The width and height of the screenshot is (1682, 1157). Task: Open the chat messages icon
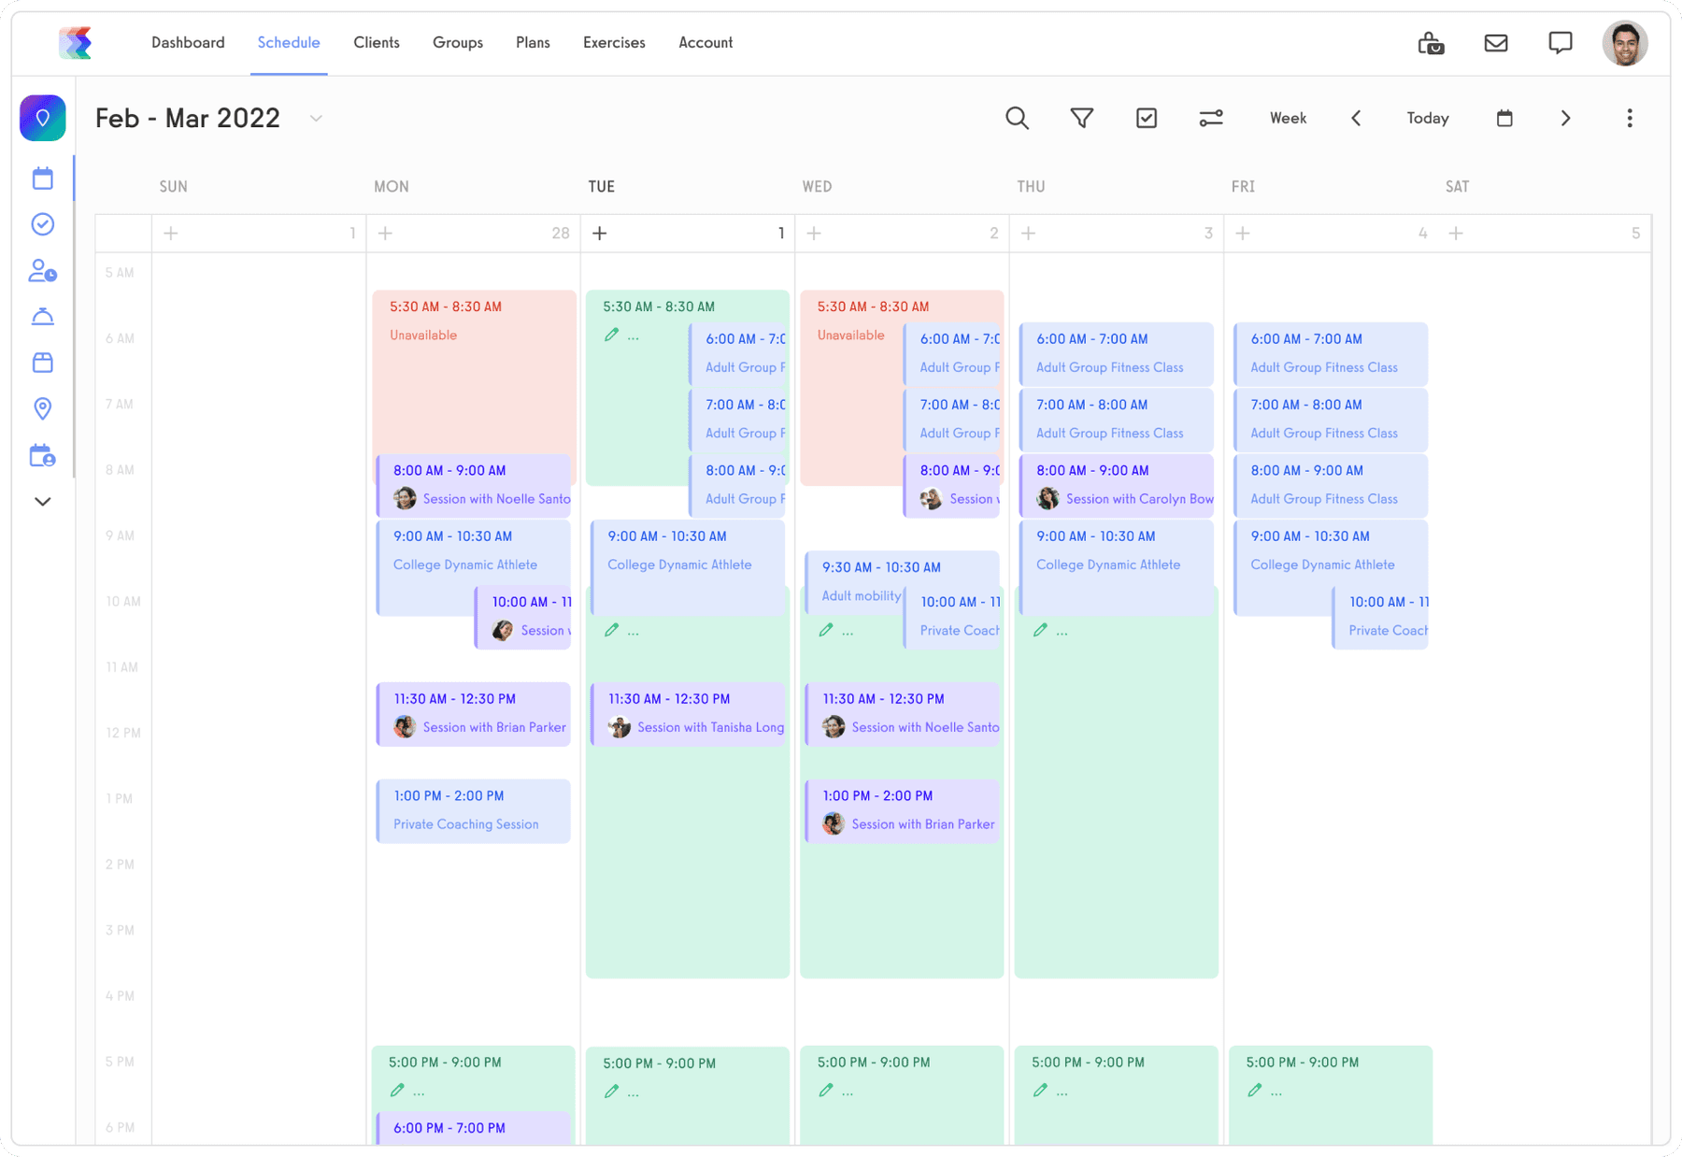[x=1560, y=43]
